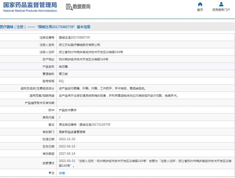
Task: Select the page heading 国械注准20173060739 基本信息
Action: click(x=63, y=27)
